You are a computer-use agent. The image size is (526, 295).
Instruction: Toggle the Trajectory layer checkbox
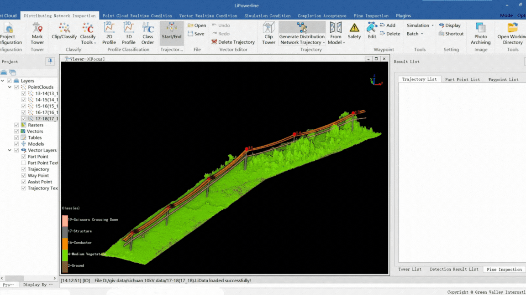click(23, 169)
